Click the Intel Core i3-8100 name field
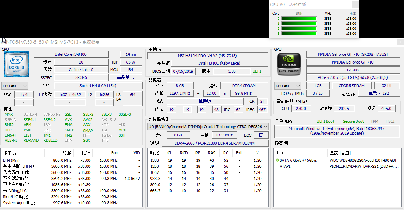Screen dimensions: 404x210 [x=71, y=54]
